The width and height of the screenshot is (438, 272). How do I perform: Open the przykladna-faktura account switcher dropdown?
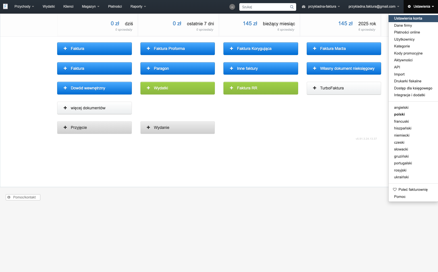[x=321, y=7]
